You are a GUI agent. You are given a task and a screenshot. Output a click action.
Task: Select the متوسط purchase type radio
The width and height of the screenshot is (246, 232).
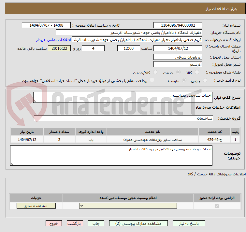[184, 80]
